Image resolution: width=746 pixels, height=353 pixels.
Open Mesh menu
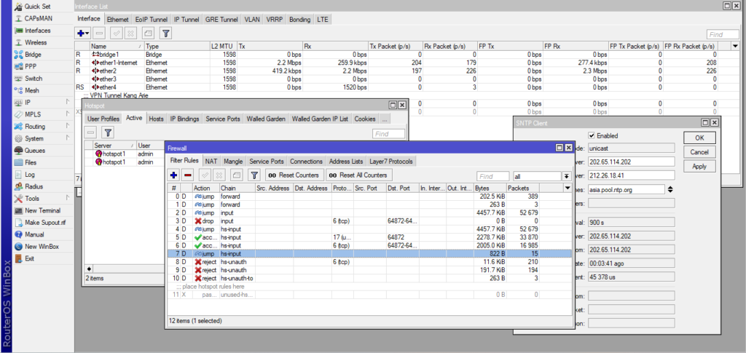click(x=32, y=91)
